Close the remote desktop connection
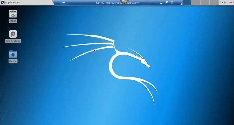 pyautogui.click(x=172, y=2)
